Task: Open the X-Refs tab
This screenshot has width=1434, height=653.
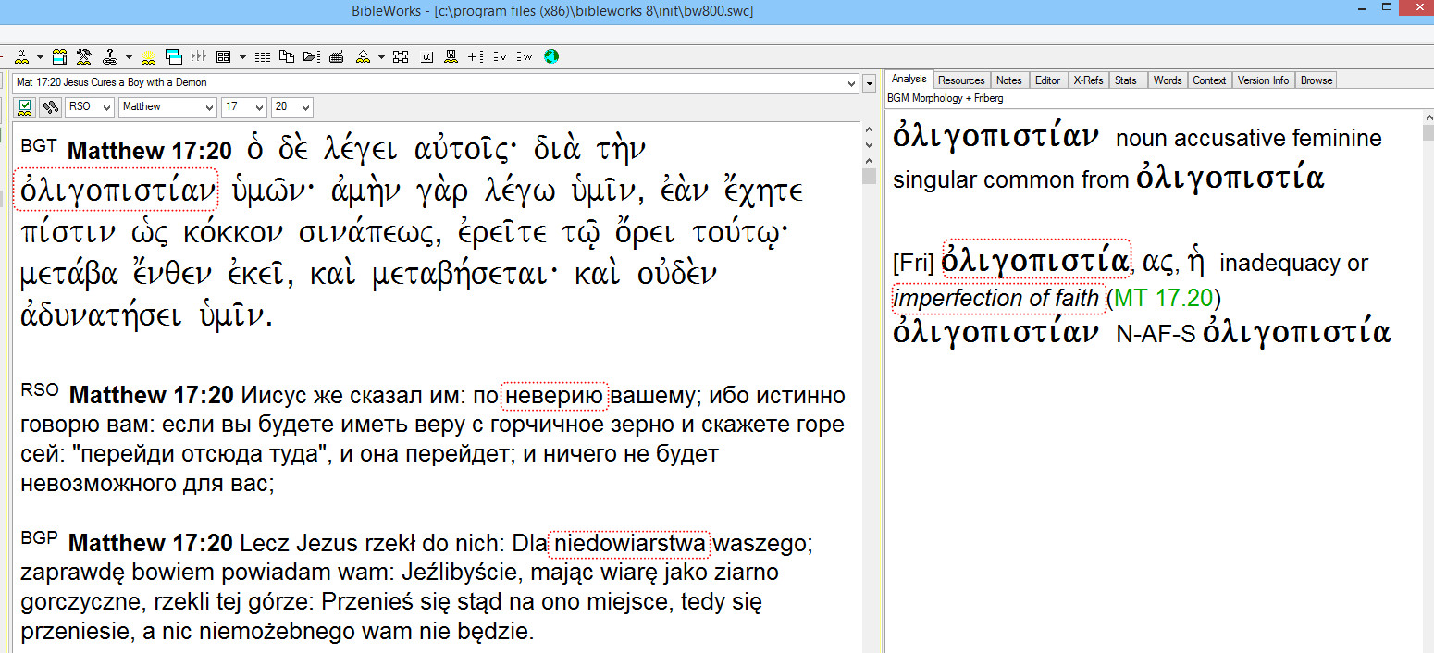Action: click(1088, 80)
